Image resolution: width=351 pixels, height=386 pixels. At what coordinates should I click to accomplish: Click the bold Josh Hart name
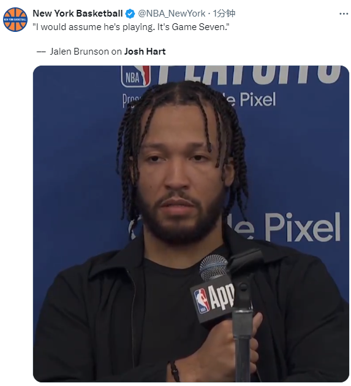pyautogui.click(x=145, y=52)
